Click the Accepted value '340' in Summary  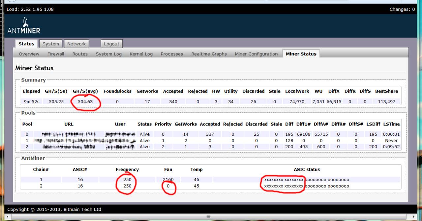click(x=173, y=101)
